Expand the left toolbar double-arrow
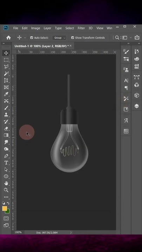Screen dimensions: 142x252 4,43
